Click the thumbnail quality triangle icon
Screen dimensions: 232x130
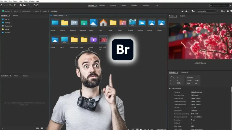pyautogui.click(x=182, y=11)
